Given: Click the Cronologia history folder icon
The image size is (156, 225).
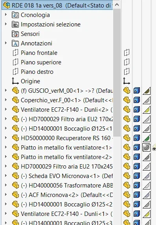Looking at the screenshot, I should (x=15, y=15).
